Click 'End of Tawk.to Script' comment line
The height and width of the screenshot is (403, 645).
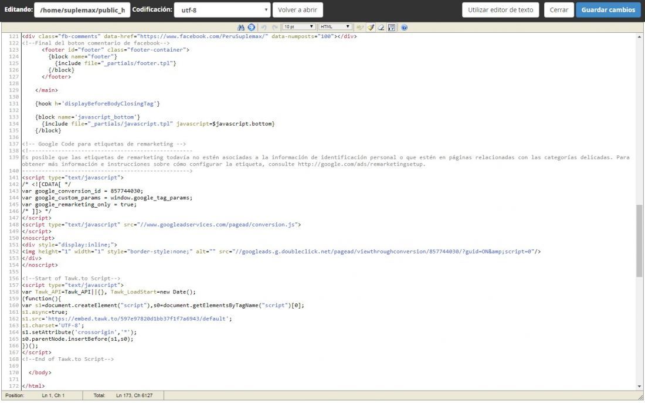point(68,360)
